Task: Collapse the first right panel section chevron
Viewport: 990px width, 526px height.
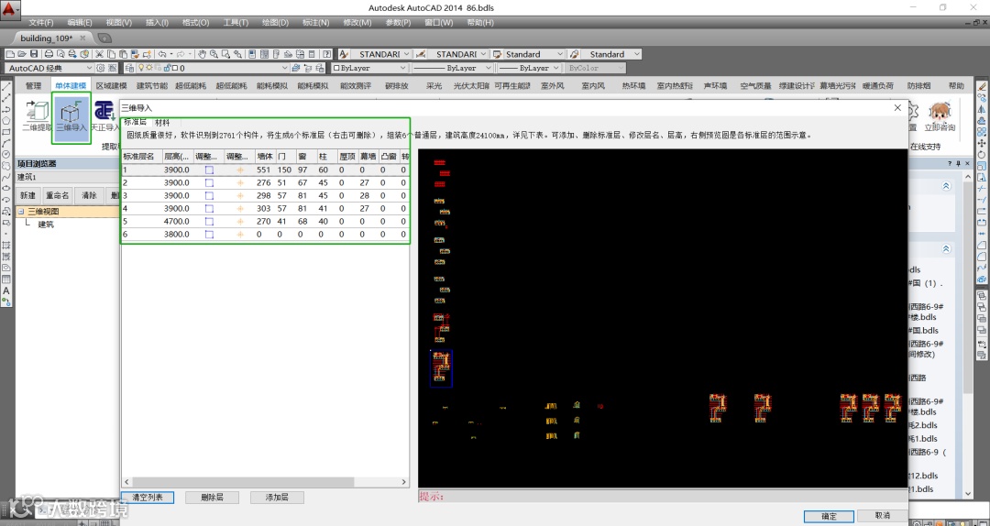Action: [946, 186]
